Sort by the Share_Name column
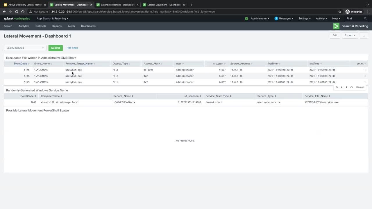 coord(43,64)
